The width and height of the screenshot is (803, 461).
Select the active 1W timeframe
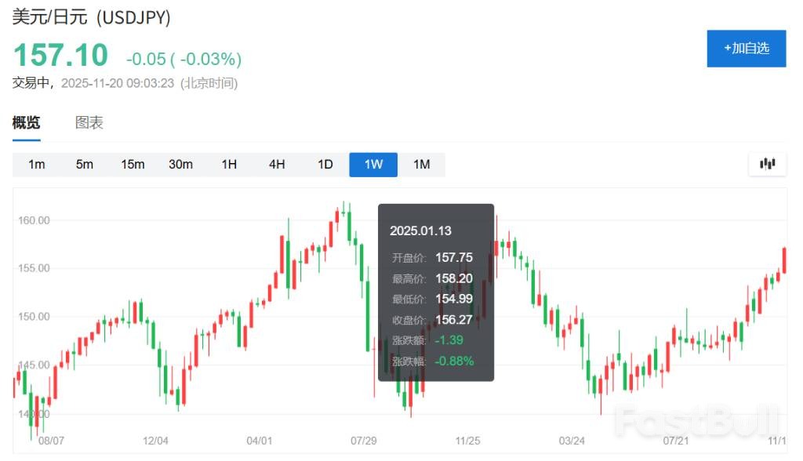tap(373, 164)
